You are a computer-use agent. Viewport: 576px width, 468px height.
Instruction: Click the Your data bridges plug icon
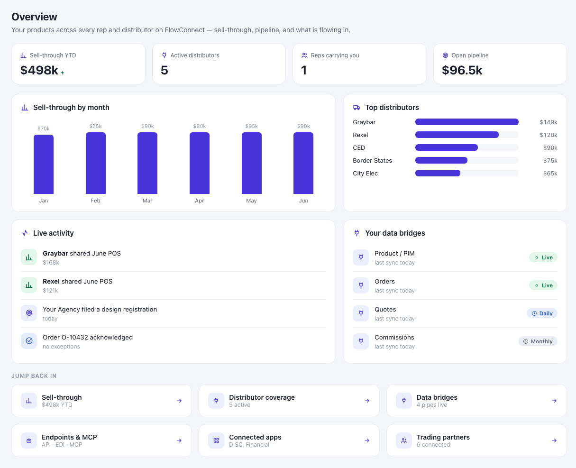357,233
